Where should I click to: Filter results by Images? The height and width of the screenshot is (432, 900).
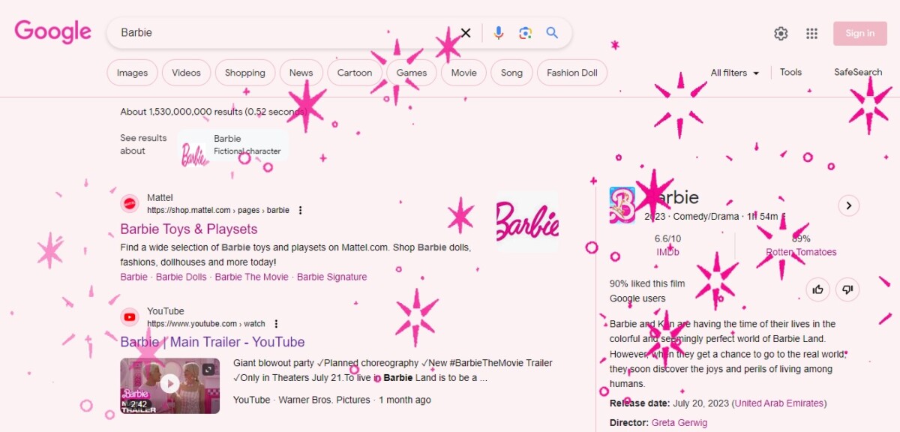pos(132,73)
